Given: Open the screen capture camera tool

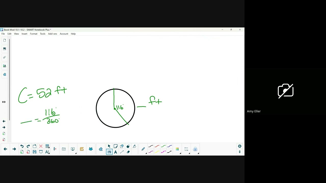Looking at the screenshot, I should click(64, 149).
